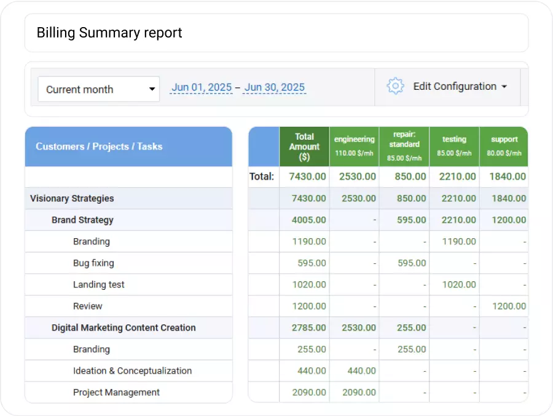The image size is (553, 416).
Task: Open the Jun 30, 2025 end date
Action: tap(274, 87)
